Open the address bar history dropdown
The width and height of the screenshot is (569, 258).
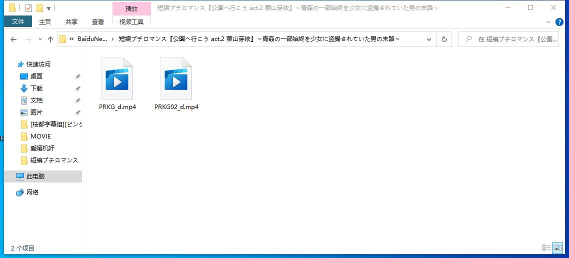point(429,39)
